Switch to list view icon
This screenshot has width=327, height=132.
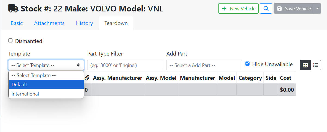coord(316,65)
